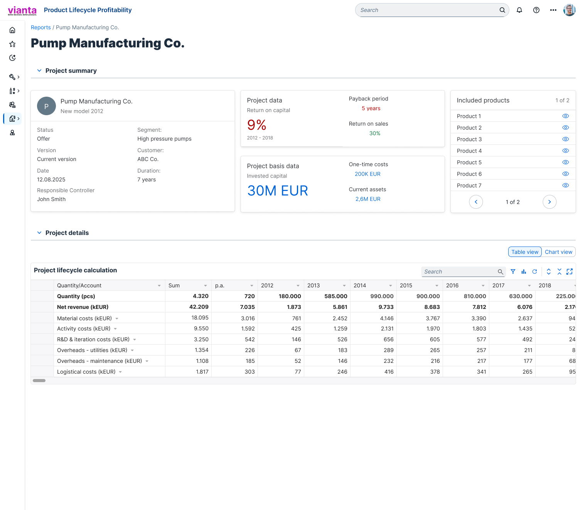Expand the Material costs (kEUR) row
The height and width of the screenshot is (510, 583).
tap(117, 319)
